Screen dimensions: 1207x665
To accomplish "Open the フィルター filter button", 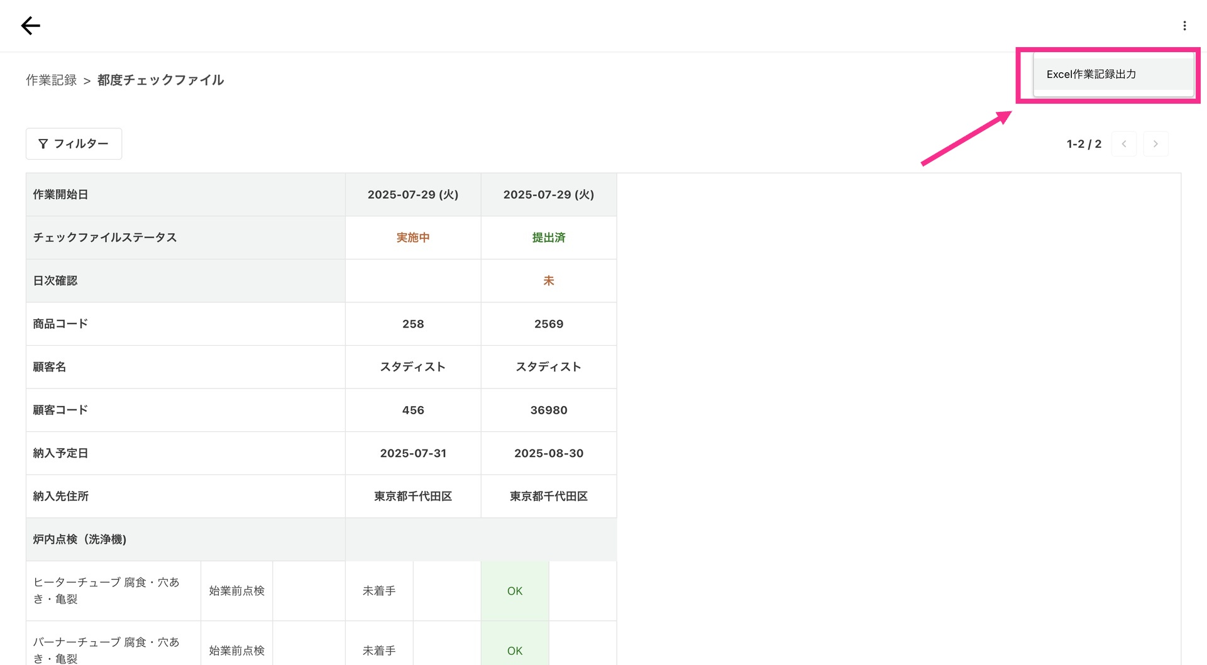I will click(74, 144).
